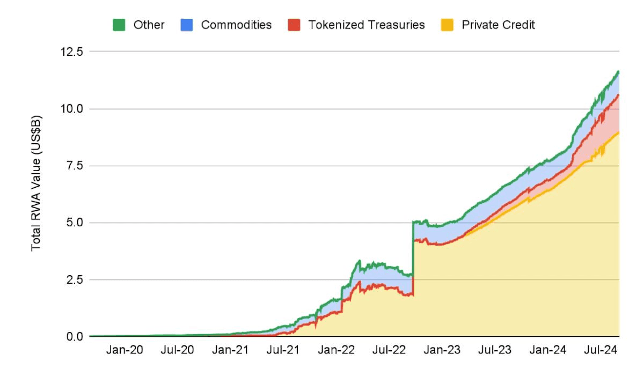This screenshot has height=384, width=644.
Task: Toggle the Commodities series legend label
Action: pos(236,25)
